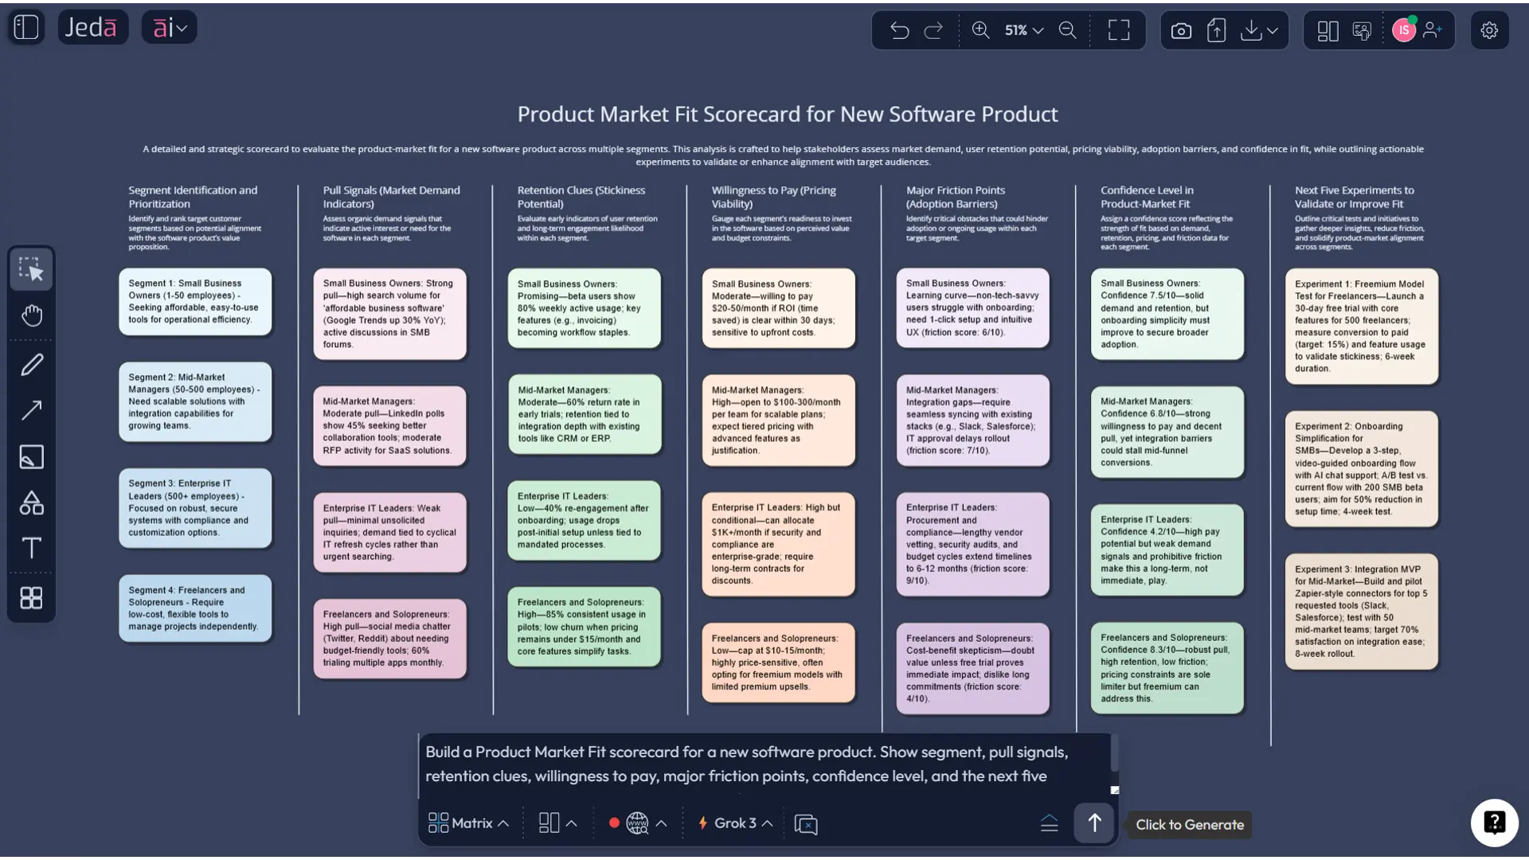This screenshot has height=860, width=1529.
Task: Select the Text tool
Action: pos(31,548)
